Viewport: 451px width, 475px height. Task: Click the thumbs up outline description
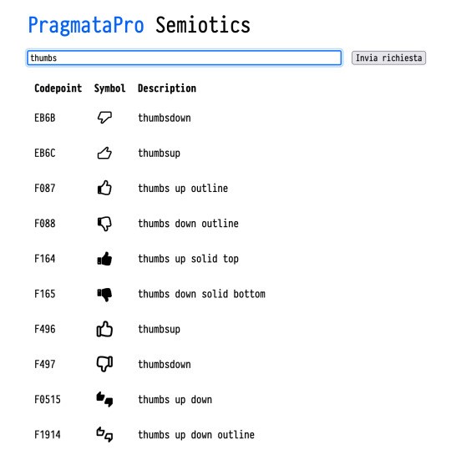tap(183, 188)
